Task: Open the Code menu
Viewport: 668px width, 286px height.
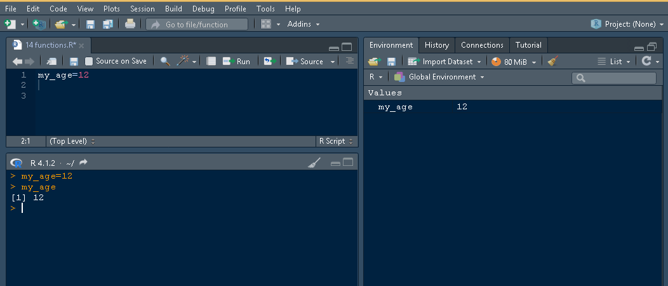Action: [58, 8]
